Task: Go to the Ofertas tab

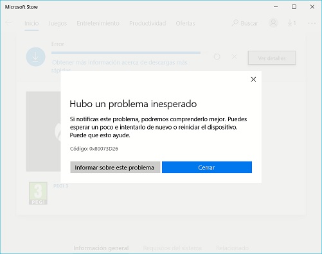Action: pyautogui.click(x=185, y=23)
